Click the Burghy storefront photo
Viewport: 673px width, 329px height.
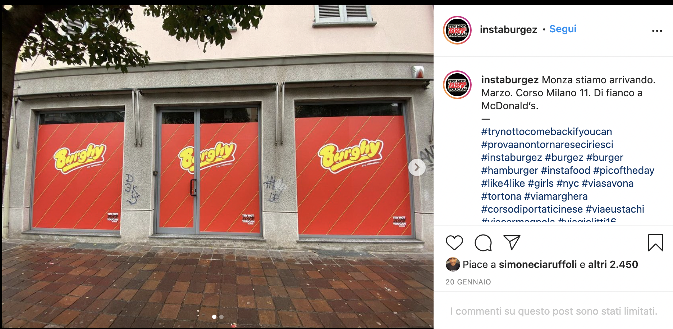[218, 167]
